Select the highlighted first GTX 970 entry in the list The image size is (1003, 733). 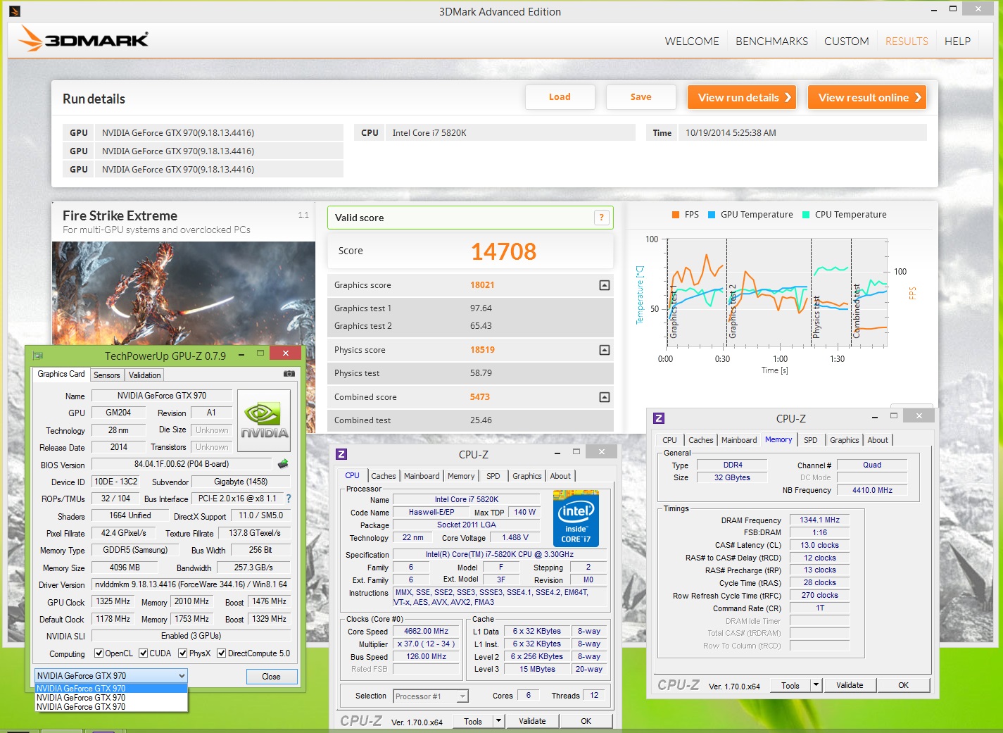[111, 689]
